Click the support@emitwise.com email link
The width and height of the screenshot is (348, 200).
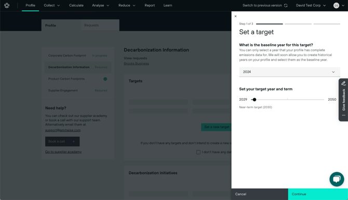coord(63,130)
